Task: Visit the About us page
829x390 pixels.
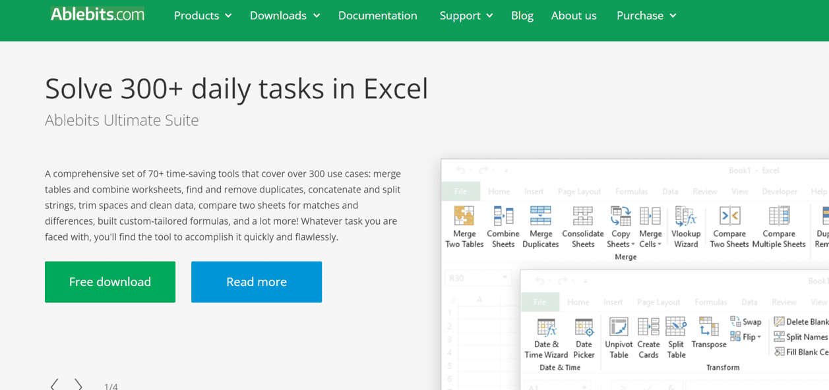Action: [574, 15]
